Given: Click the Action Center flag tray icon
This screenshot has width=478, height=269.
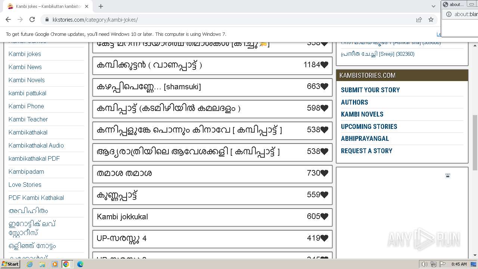Looking at the screenshot, I should tap(442, 264).
